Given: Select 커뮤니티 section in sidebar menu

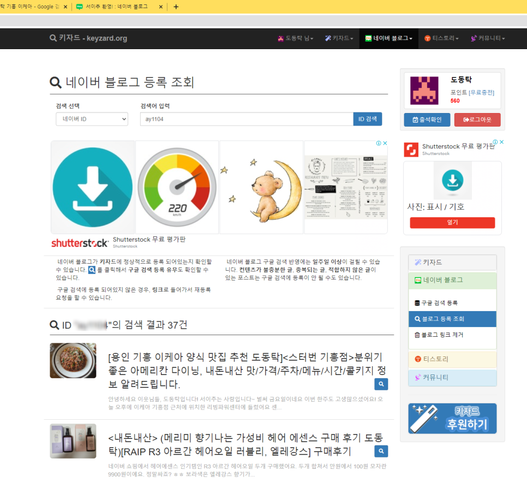Looking at the screenshot, I should click(x=452, y=378).
